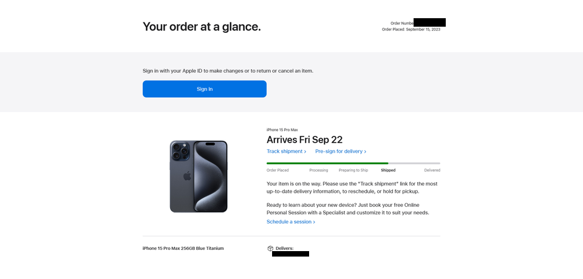Select the Delivered status step
This screenshot has width=583, height=279.
click(x=432, y=170)
